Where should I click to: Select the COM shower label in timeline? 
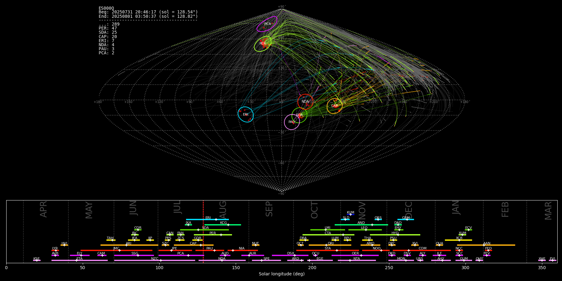coord(422,249)
